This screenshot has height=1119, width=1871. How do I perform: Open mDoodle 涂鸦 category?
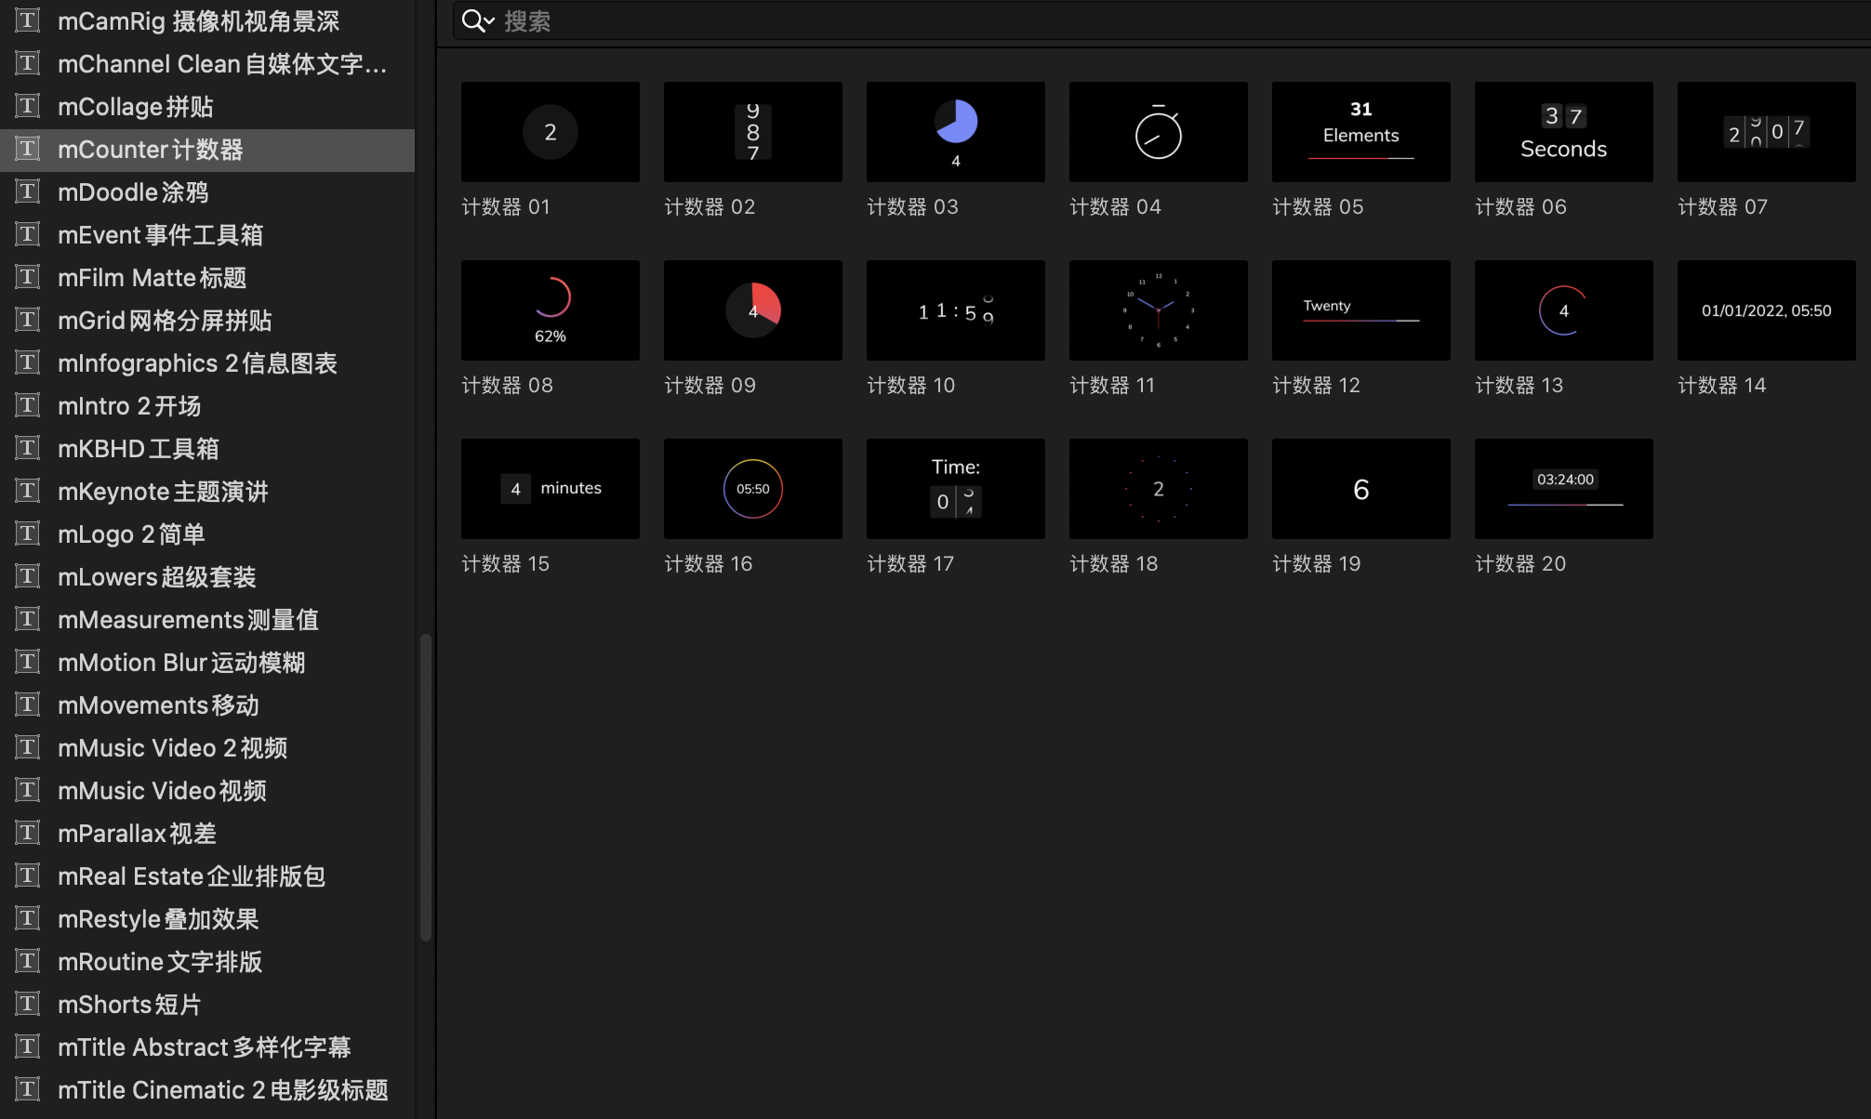[207, 192]
